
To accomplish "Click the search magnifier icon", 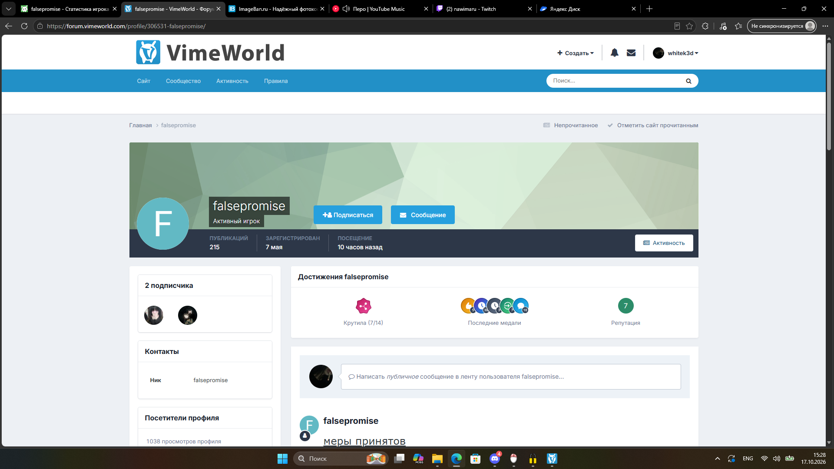I will (688, 81).
